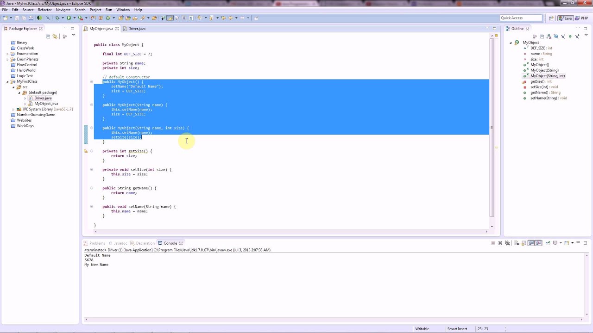Toggle Hide Local Types in Outline
The height and width of the screenshot is (333, 593).
pos(577,37)
